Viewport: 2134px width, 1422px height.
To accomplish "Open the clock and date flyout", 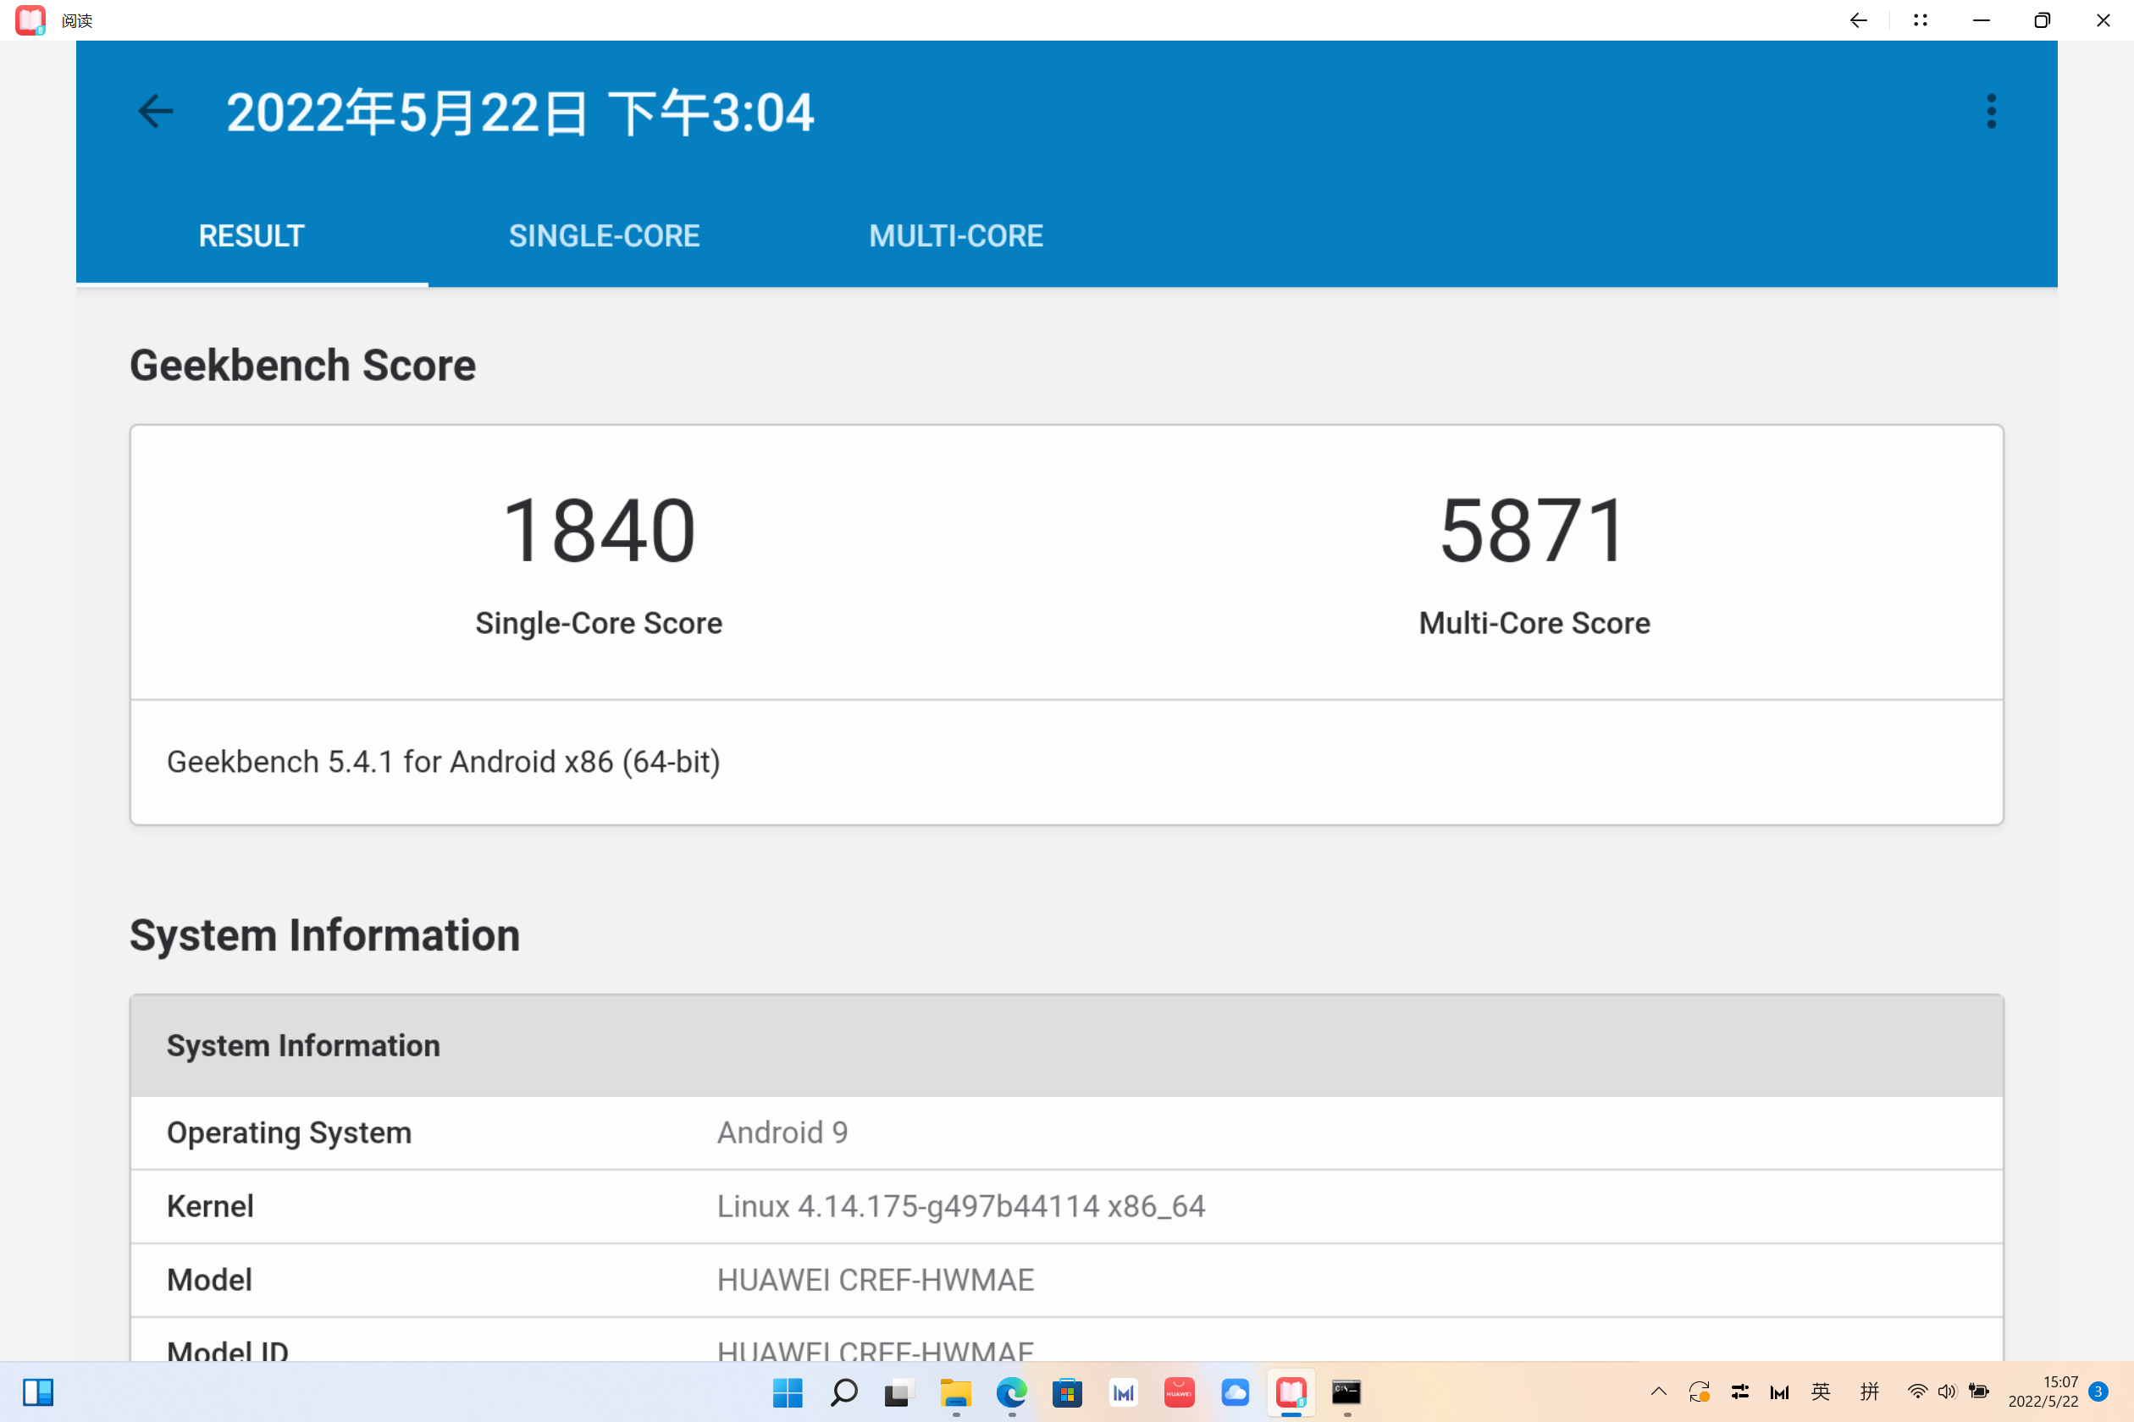I will pos(2043,1392).
